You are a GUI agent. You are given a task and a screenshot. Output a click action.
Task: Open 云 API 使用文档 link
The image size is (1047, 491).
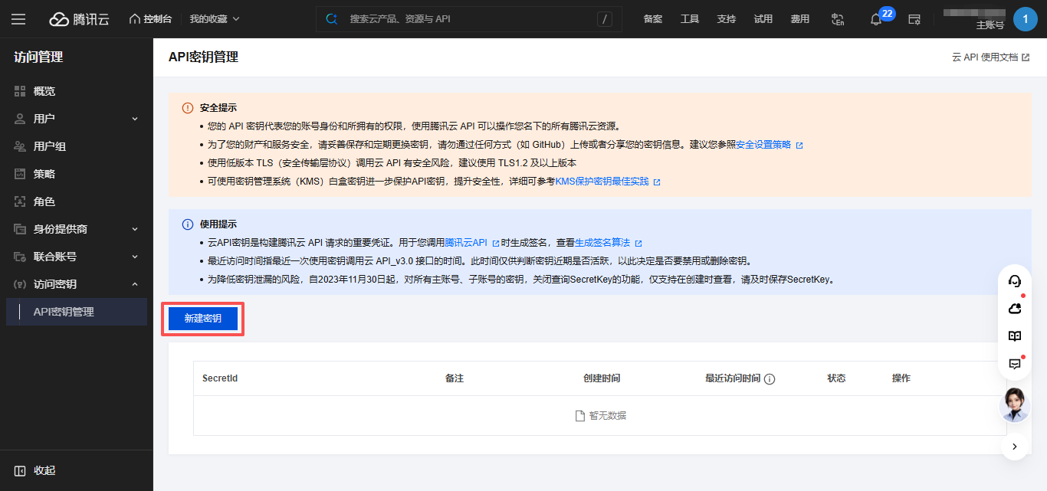[990, 57]
